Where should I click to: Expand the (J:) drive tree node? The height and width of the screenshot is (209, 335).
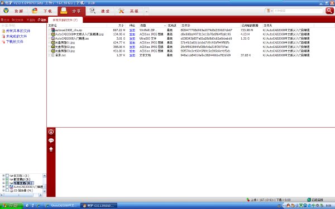(x=3, y=179)
